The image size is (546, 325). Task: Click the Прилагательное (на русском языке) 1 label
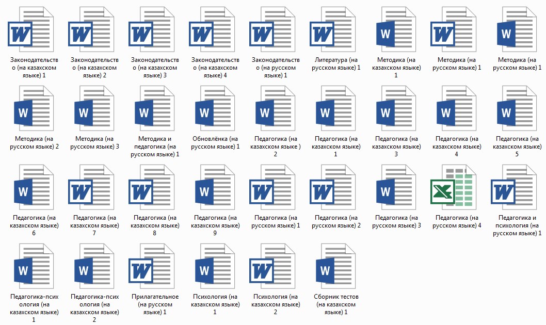coord(155,304)
